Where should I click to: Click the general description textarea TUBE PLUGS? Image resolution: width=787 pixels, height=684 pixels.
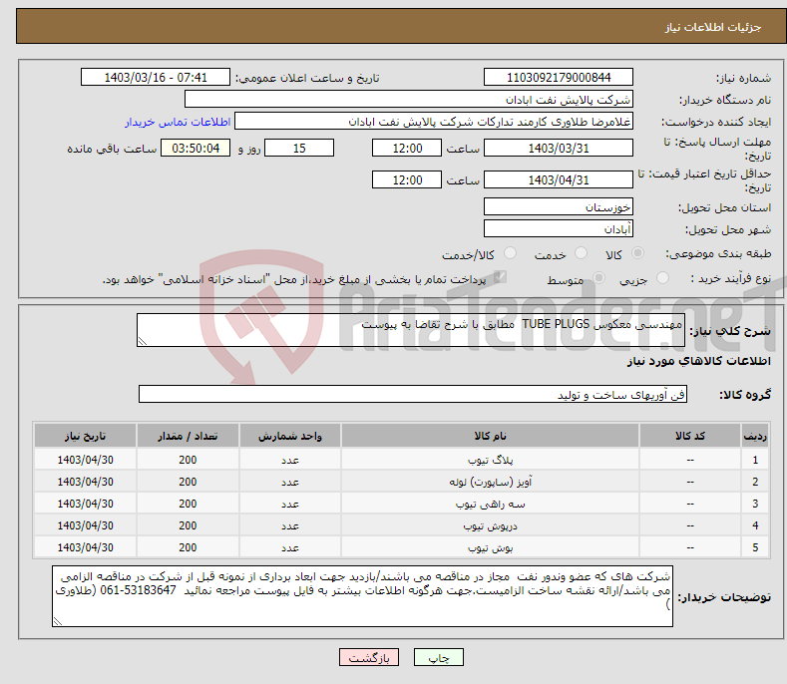(411, 330)
